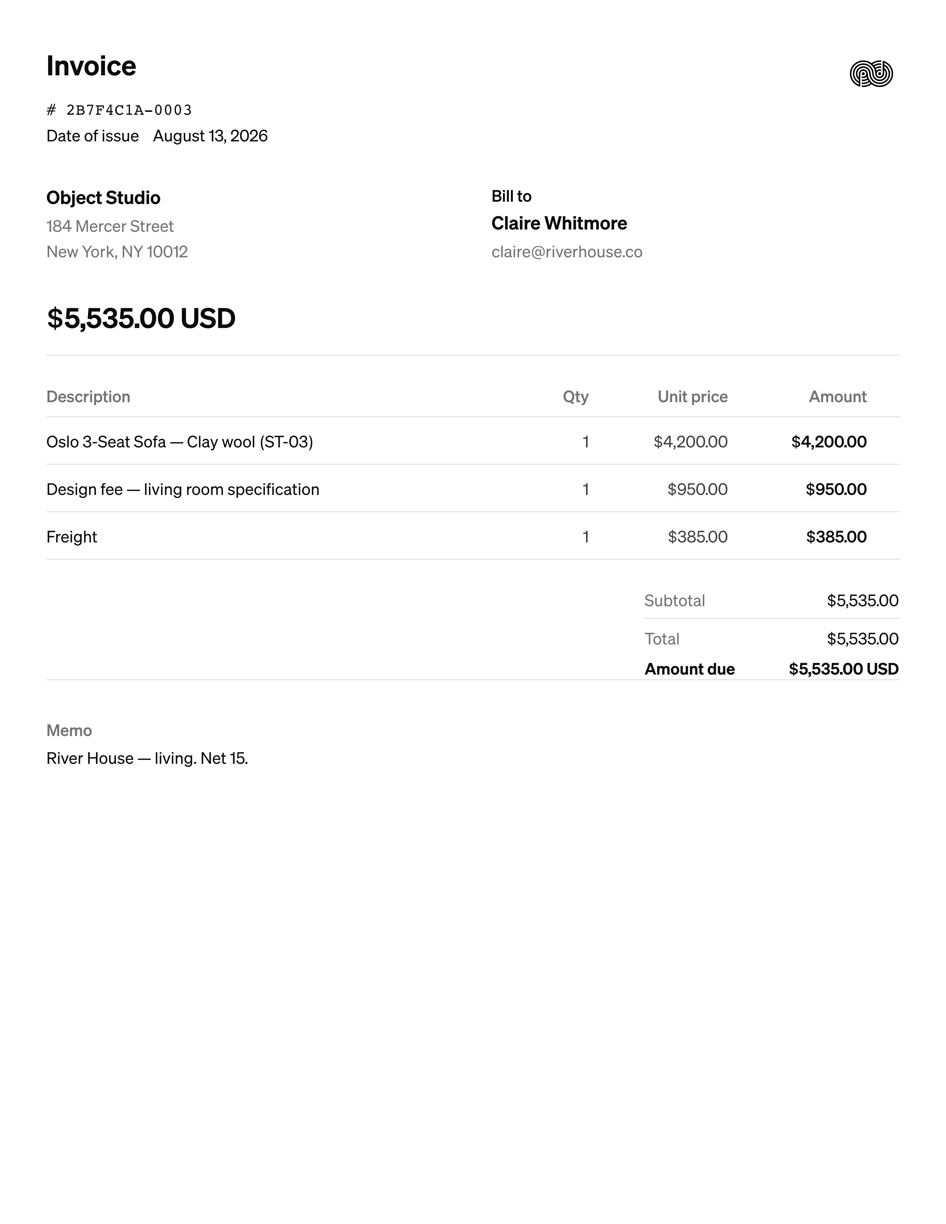Click the large $5,535.00 USD total
The width and height of the screenshot is (946, 1224).
(x=141, y=318)
